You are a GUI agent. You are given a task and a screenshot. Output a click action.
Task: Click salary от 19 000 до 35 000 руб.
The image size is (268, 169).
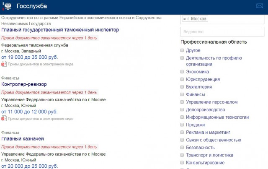(30, 57)
